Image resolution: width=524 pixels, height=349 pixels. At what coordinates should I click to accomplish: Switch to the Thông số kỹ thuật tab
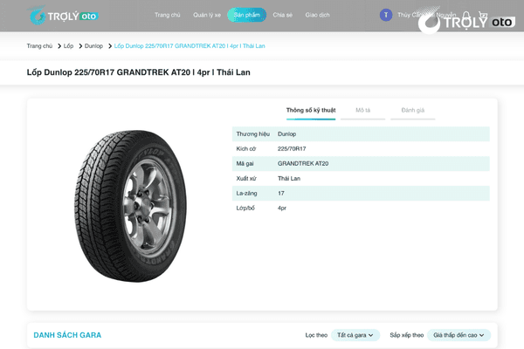coord(311,110)
